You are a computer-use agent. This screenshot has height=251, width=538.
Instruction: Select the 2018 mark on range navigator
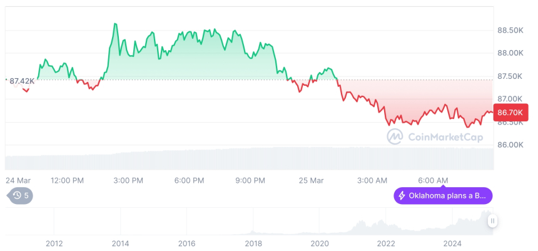[x=253, y=243]
